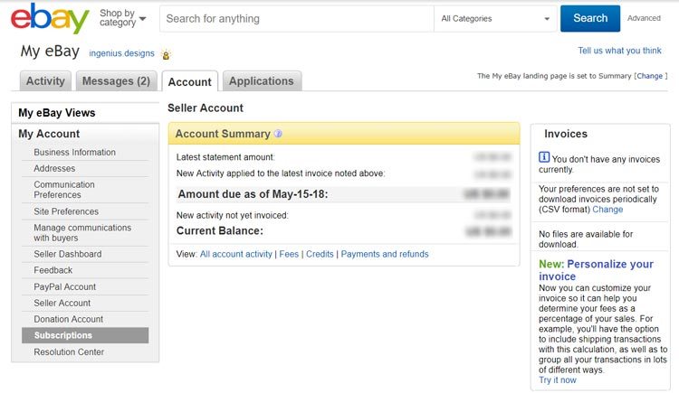Click Personalize your invoice heading
679x393 pixels.
597,270
